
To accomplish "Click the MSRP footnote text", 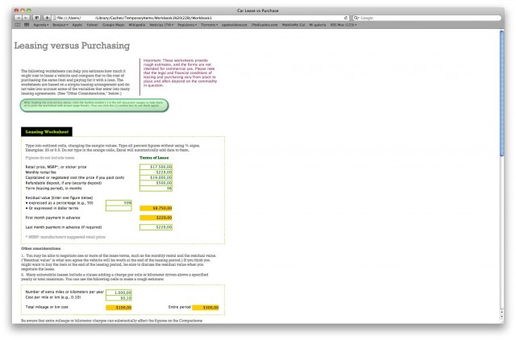I will 65,237.
